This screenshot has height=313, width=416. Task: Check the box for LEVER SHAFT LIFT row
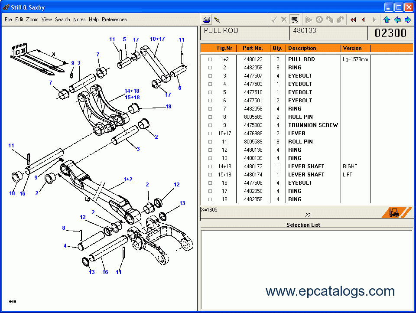click(x=210, y=175)
